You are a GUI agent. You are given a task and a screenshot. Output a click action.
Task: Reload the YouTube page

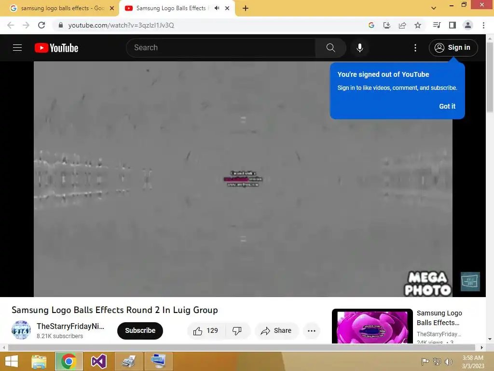coord(41,25)
